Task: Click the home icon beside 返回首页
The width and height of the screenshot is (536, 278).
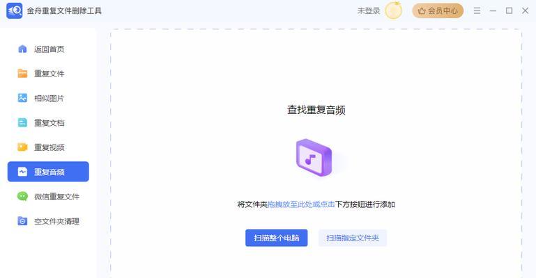Action: click(x=22, y=49)
